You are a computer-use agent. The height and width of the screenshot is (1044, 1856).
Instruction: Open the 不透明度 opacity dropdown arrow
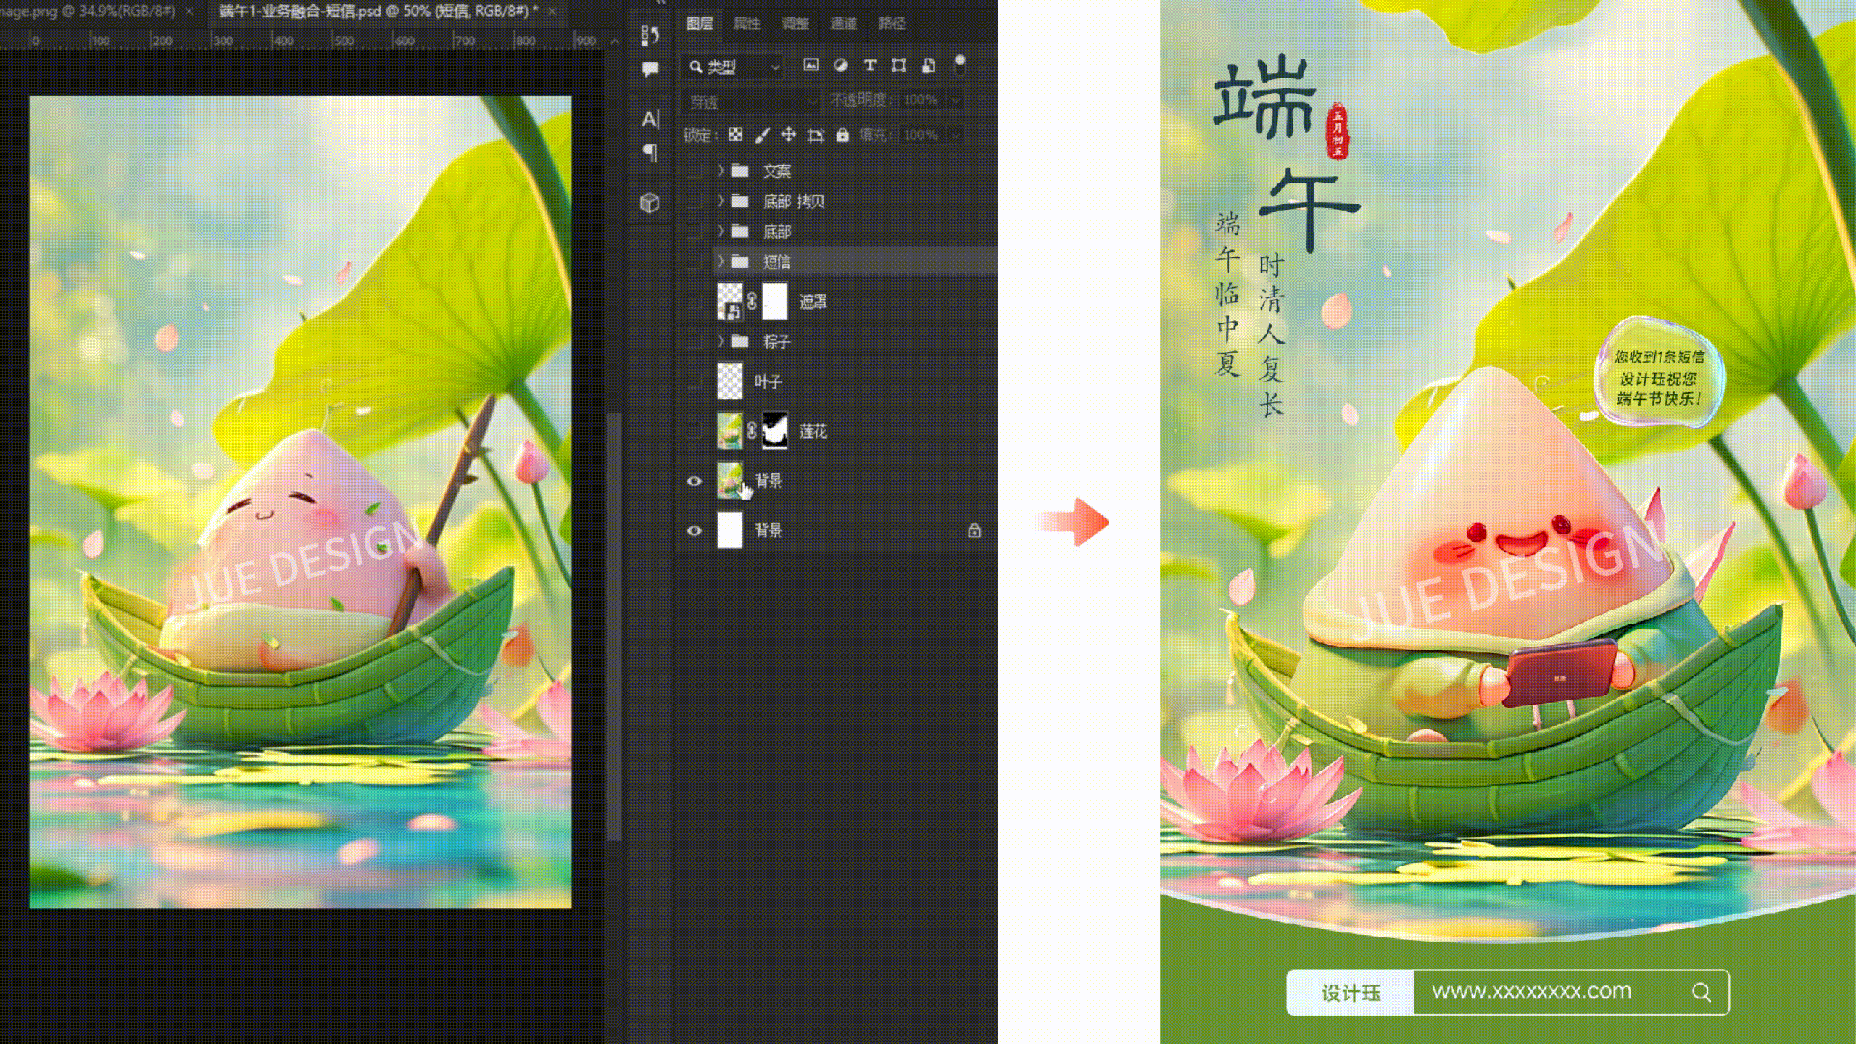pyautogui.click(x=956, y=100)
